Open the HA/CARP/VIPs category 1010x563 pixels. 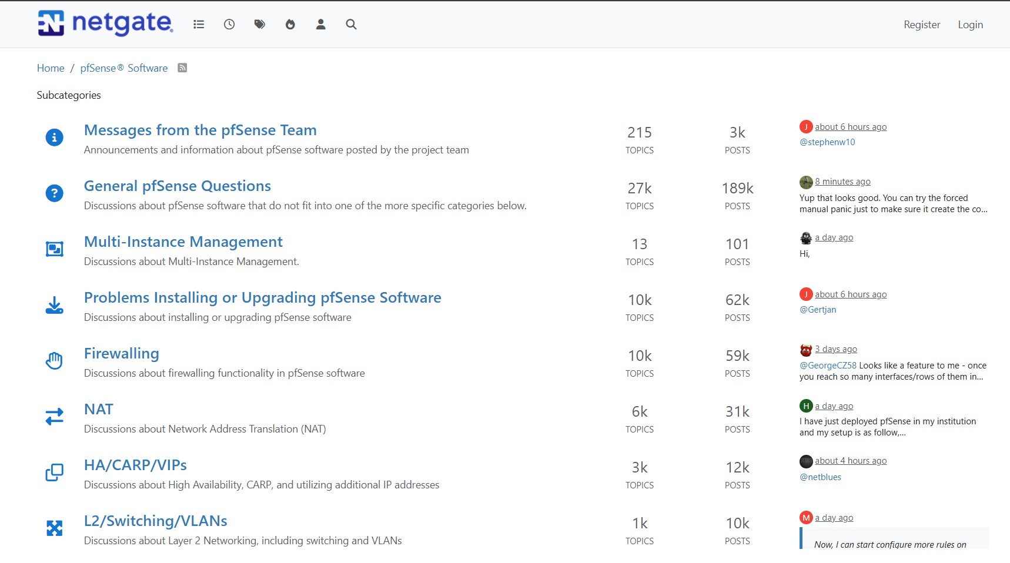click(x=135, y=465)
